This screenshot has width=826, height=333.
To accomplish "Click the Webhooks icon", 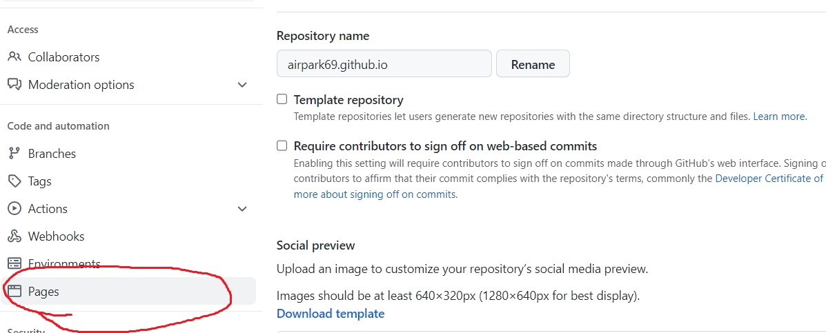I will tap(14, 236).
